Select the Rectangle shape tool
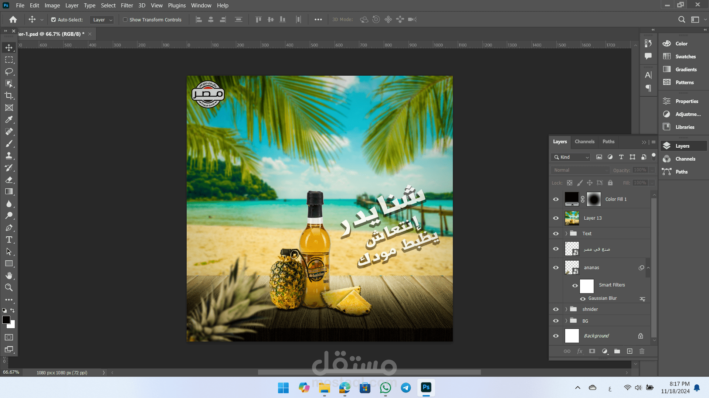This screenshot has height=398, width=709. tap(9, 264)
